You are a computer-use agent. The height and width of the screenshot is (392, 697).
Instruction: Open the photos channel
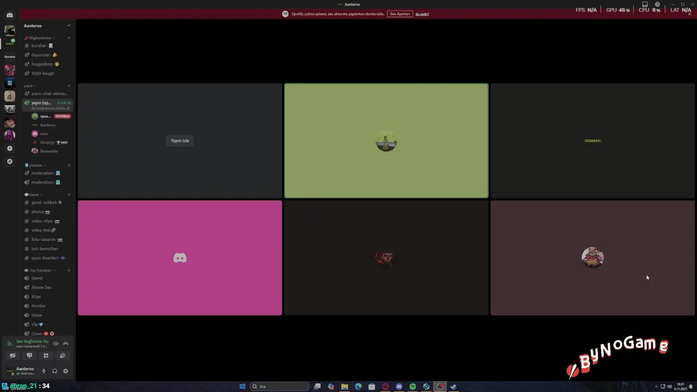click(47, 212)
